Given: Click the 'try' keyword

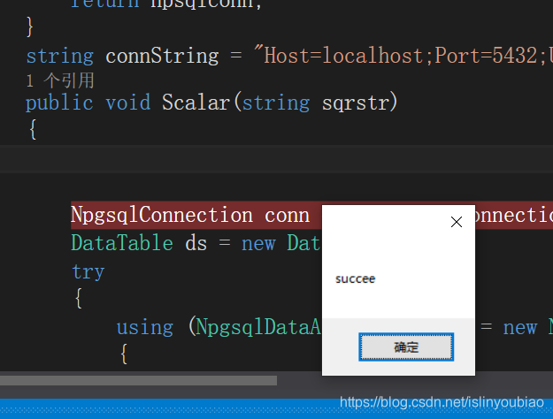Looking at the screenshot, I should coord(88,271).
